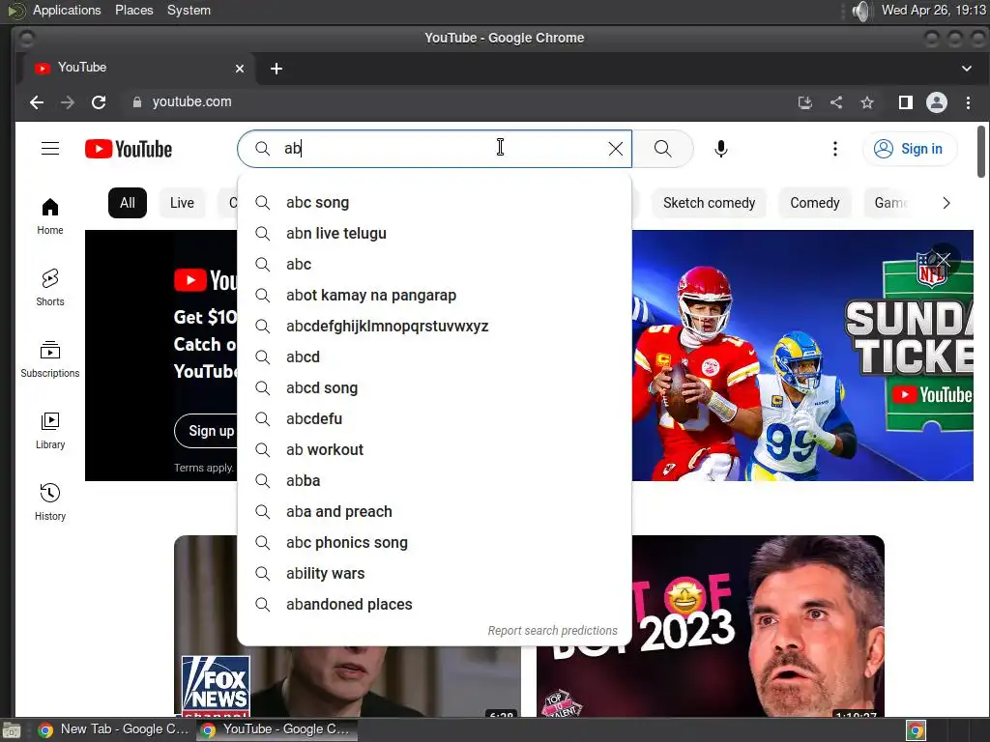This screenshot has height=742, width=990.
Task: Choose suggestion 'abc phonics song'
Action: [x=434, y=543]
